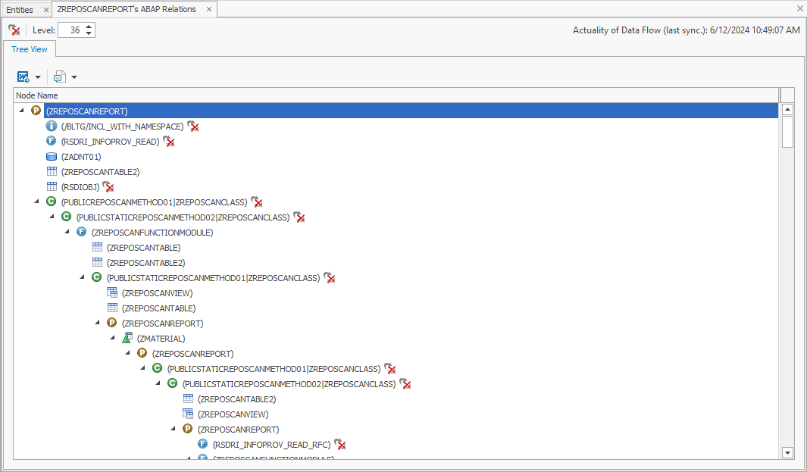Toggle the red X marker on RSDIOBJ
The height and width of the screenshot is (472, 807).
click(x=108, y=186)
